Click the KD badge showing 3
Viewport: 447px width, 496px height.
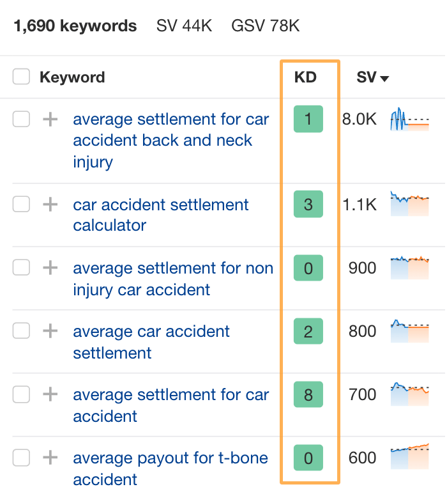click(x=308, y=205)
